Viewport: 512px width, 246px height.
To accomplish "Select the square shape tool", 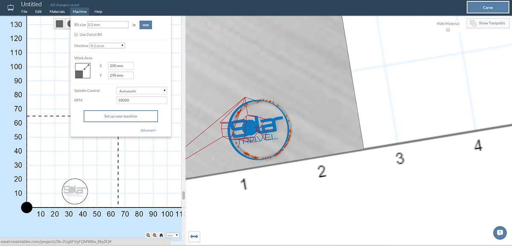I will click(60, 24).
